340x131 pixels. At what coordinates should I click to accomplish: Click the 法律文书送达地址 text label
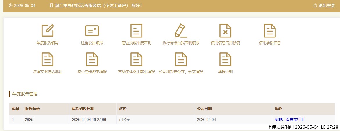pos(47,72)
